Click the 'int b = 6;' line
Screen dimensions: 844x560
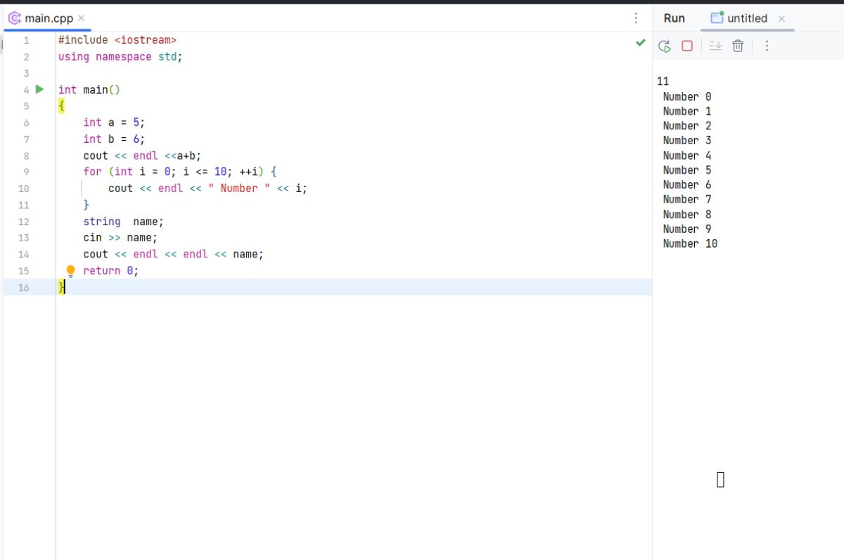click(x=114, y=139)
